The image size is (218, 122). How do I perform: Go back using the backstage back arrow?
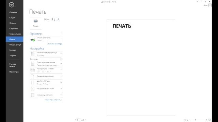click(x=11, y=5)
